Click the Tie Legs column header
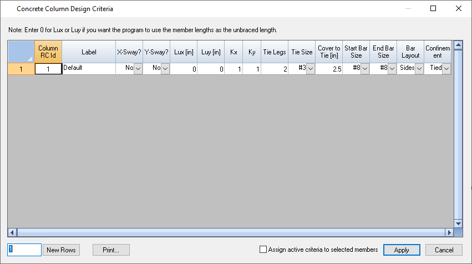472x264 pixels. (275, 52)
